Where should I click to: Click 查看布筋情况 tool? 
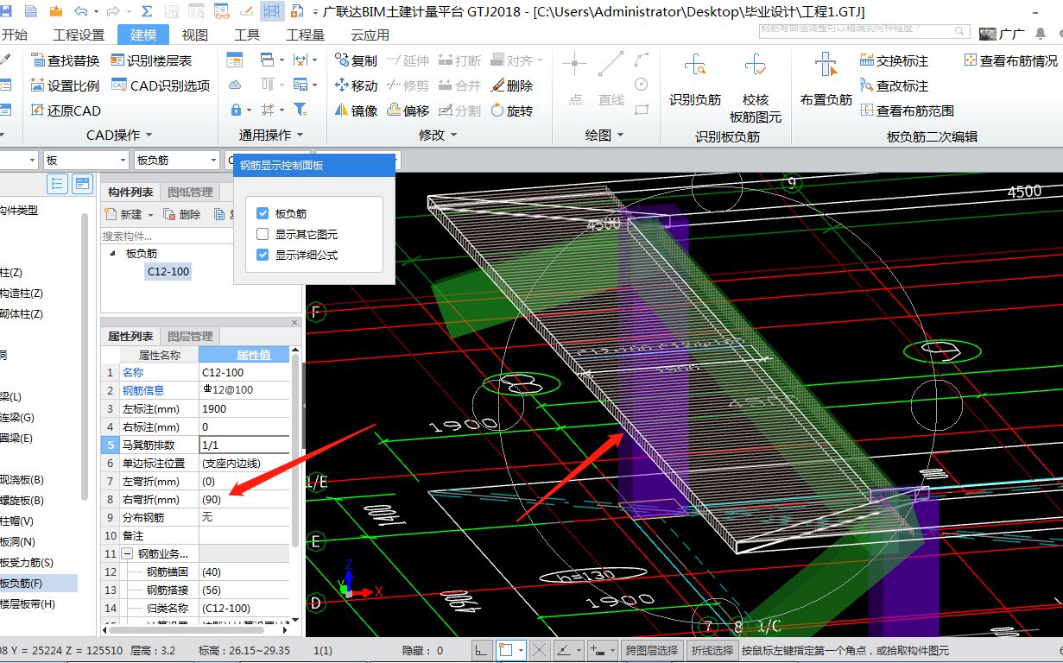1011,60
